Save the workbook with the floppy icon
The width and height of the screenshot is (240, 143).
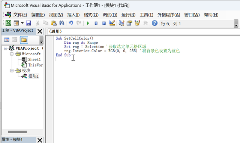pyautogui.click(x=28, y=23)
